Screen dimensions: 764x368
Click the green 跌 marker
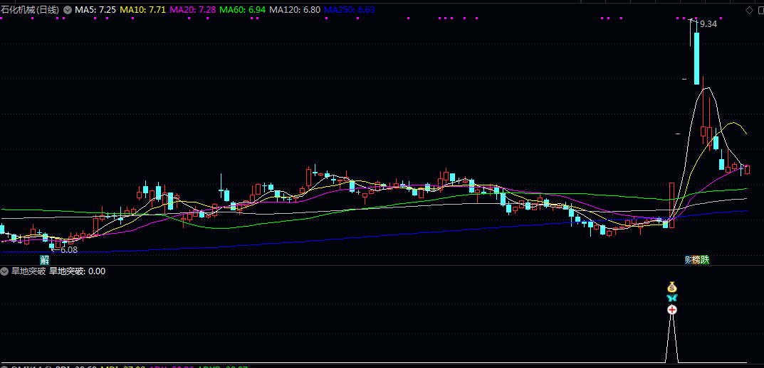pyautogui.click(x=705, y=260)
